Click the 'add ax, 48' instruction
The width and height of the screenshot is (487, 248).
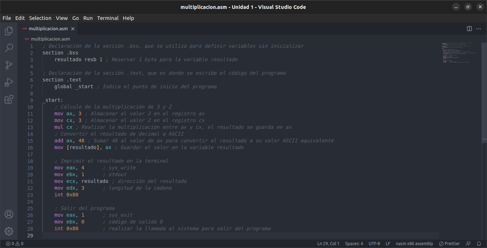click(x=69, y=141)
